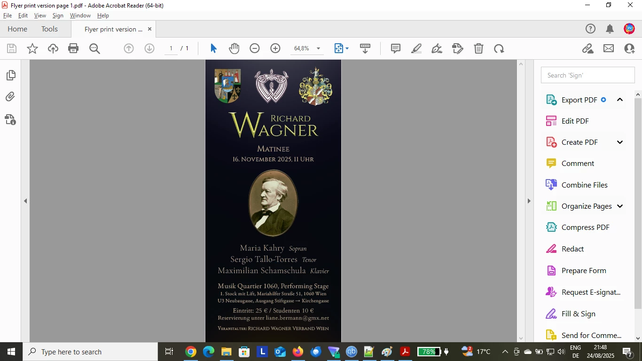Open the left sidebar panel below paperclip
This screenshot has width=642, height=361.
[x=10, y=119]
